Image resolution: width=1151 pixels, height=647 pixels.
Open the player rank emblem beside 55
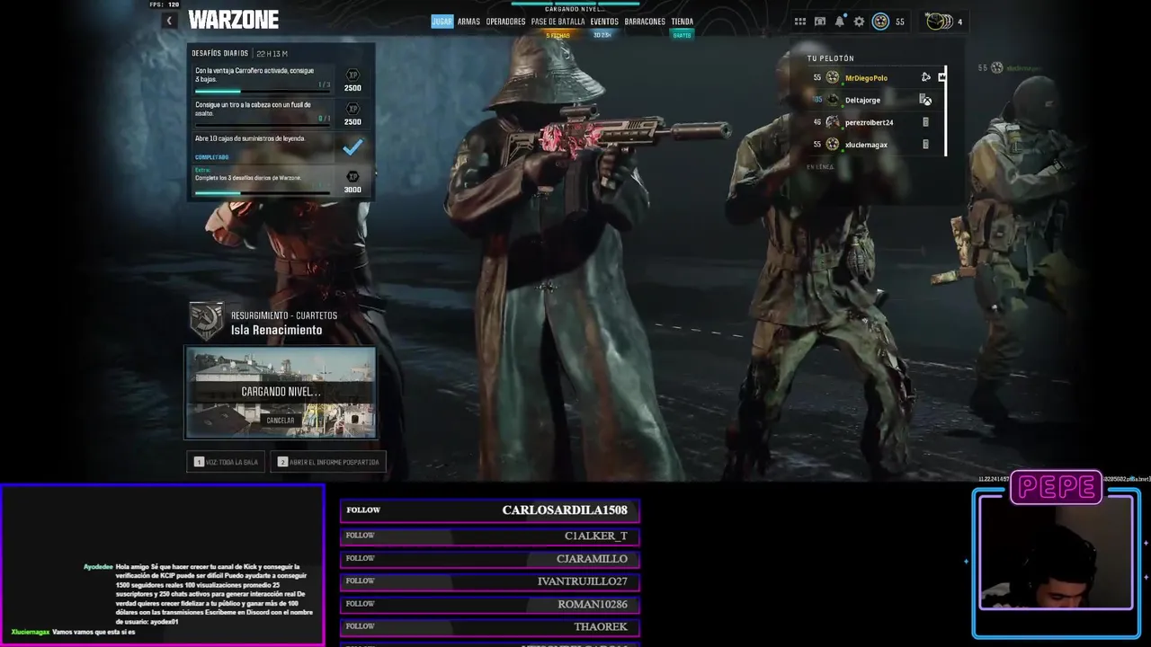coord(880,22)
